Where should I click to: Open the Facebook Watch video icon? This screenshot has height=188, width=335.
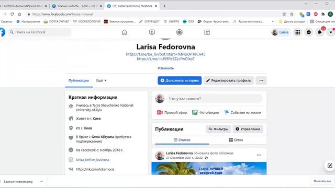click(152, 32)
